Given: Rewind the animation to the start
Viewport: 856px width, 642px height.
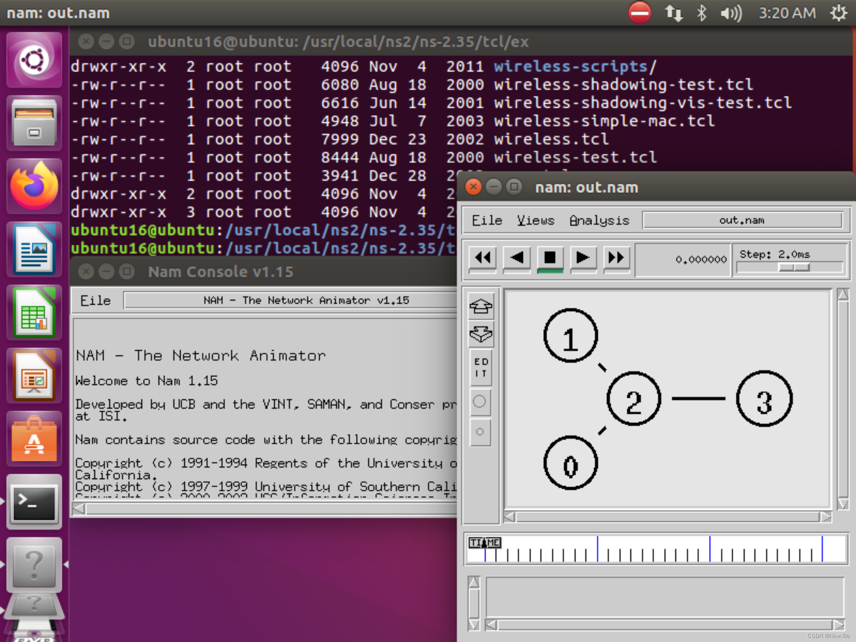Looking at the screenshot, I should click(x=483, y=258).
